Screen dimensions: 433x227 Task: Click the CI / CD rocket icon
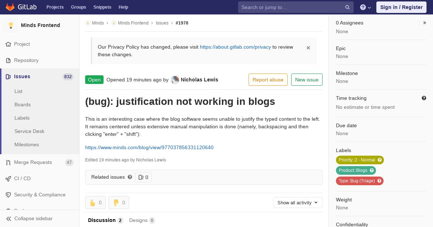[8, 179]
